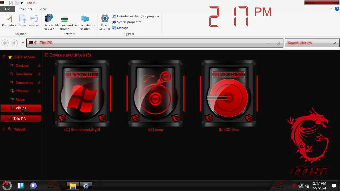Unpin Desktop using its pin icon
Screen dimensions: 340x191
pos(39,66)
